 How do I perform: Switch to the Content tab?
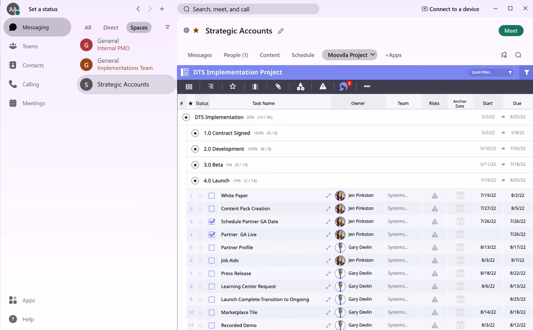point(269,55)
